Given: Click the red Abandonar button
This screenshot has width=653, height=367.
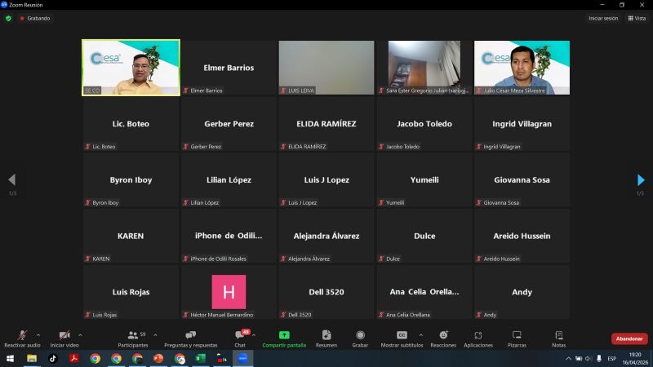Looking at the screenshot, I should pos(629,338).
